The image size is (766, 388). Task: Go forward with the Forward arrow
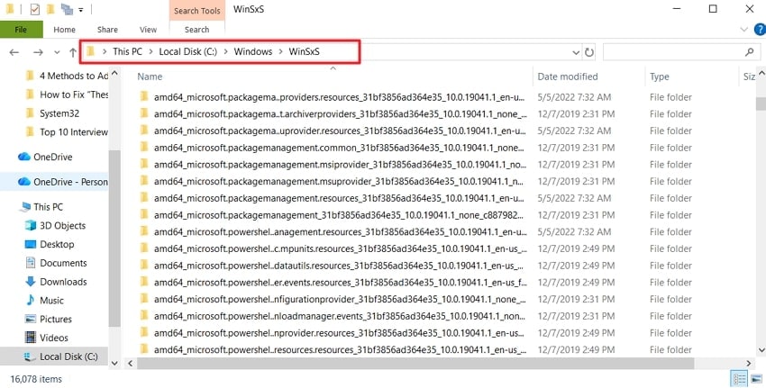38,51
